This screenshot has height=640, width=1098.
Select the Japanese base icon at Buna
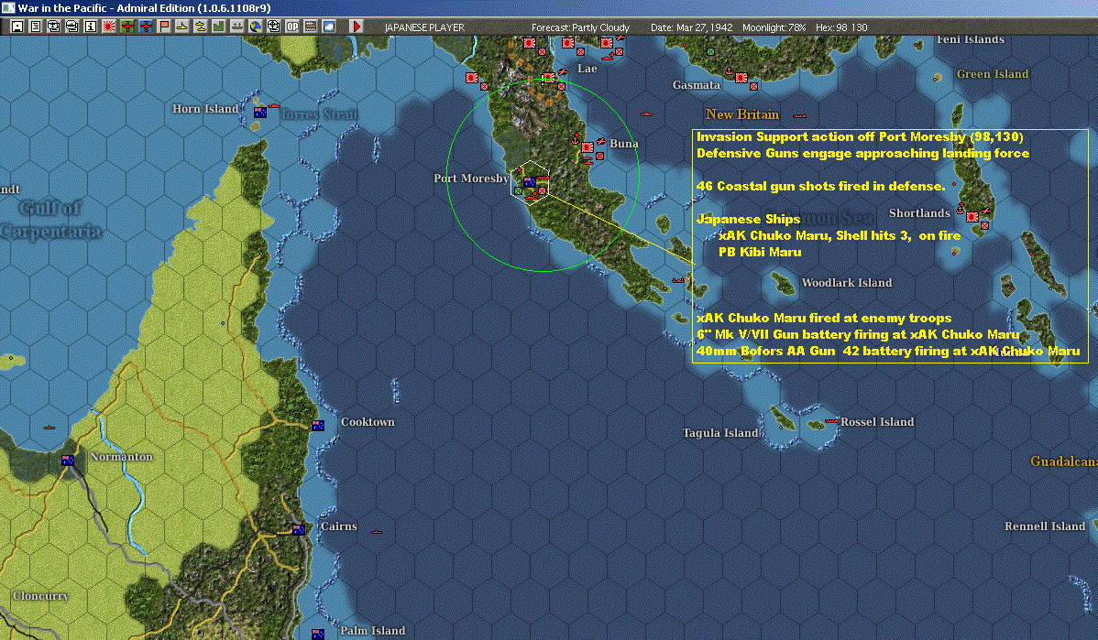click(x=587, y=146)
